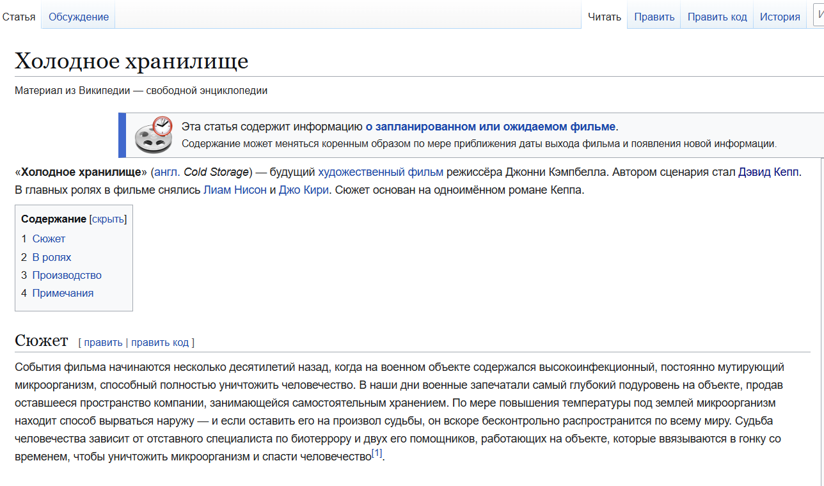Jump to the Примечания contents entry
The image size is (824, 486).
click(63, 294)
